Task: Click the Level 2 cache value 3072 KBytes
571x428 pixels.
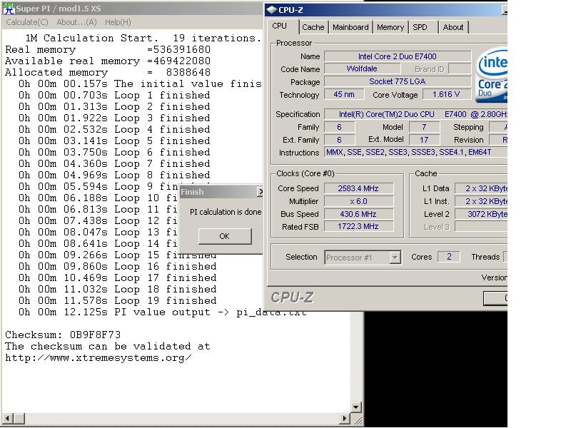Action: point(481,213)
